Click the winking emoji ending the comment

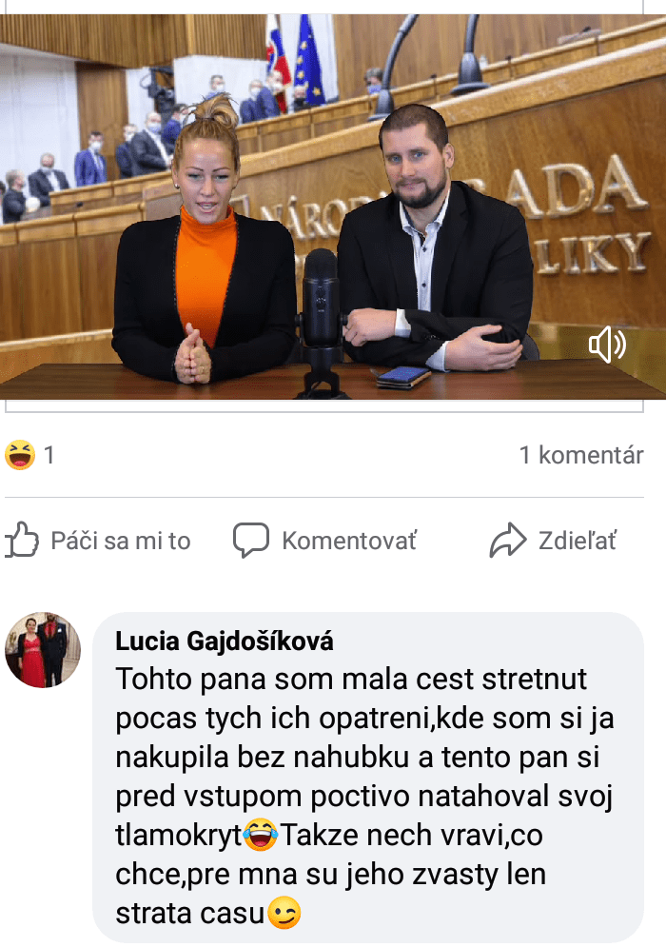click(284, 913)
